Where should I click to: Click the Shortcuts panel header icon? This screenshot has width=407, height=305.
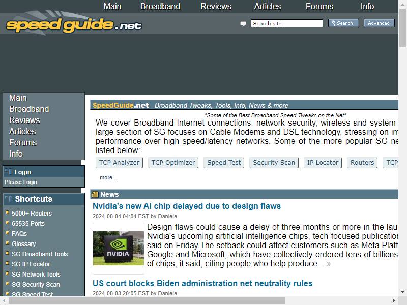coord(9,199)
